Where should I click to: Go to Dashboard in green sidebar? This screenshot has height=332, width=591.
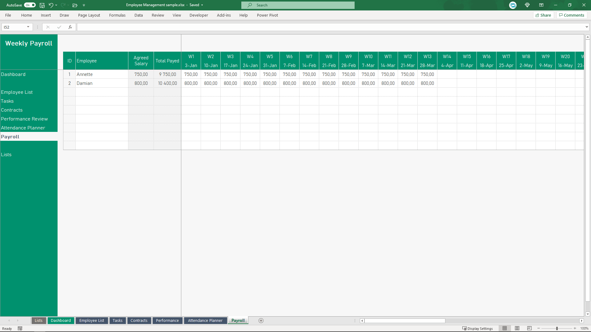click(13, 74)
